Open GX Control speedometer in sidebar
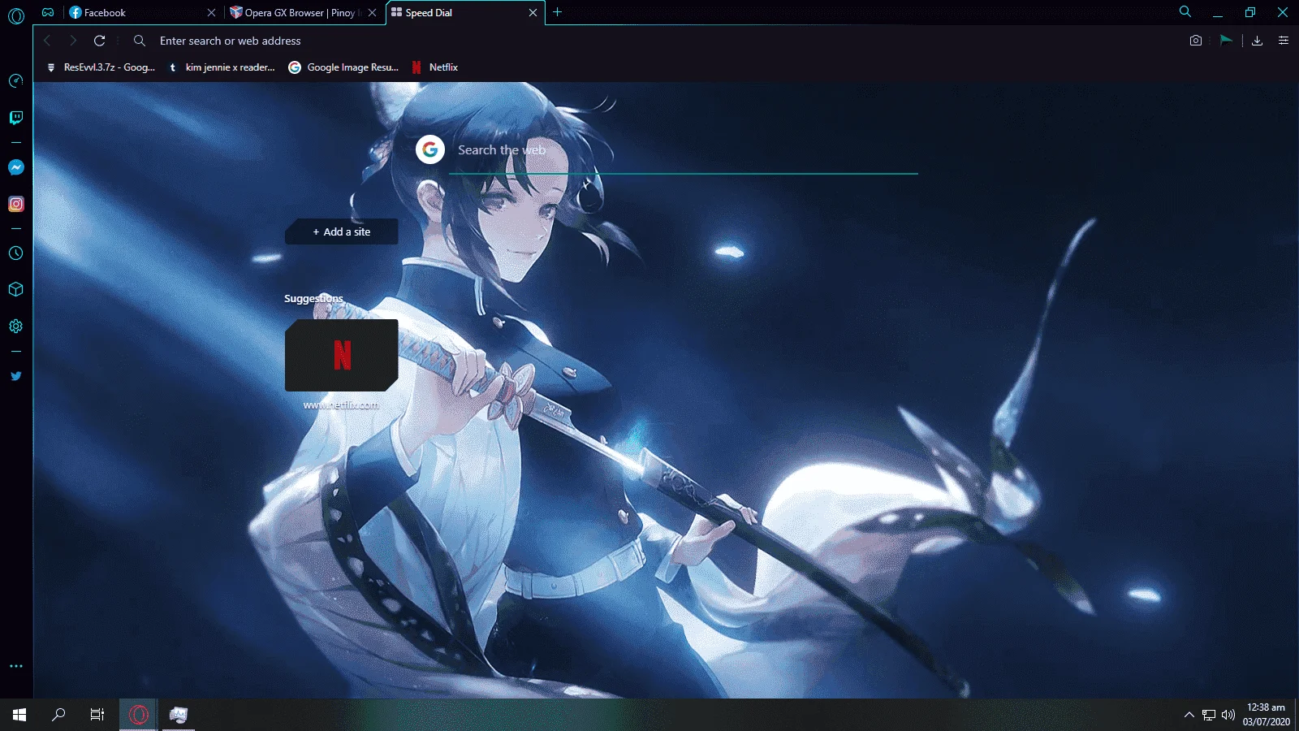1299x731 pixels. (15, 80)
